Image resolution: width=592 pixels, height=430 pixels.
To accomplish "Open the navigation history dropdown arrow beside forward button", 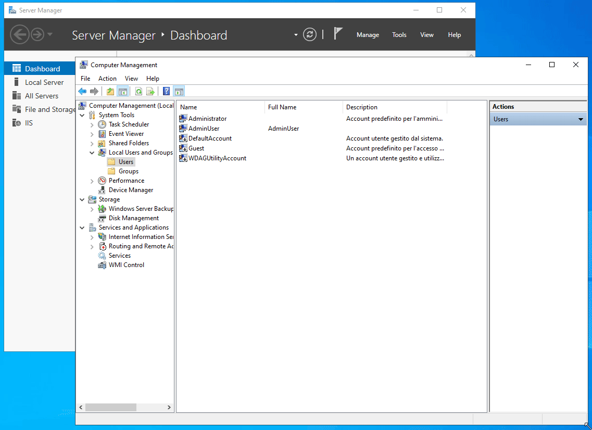I will point(50,34).
